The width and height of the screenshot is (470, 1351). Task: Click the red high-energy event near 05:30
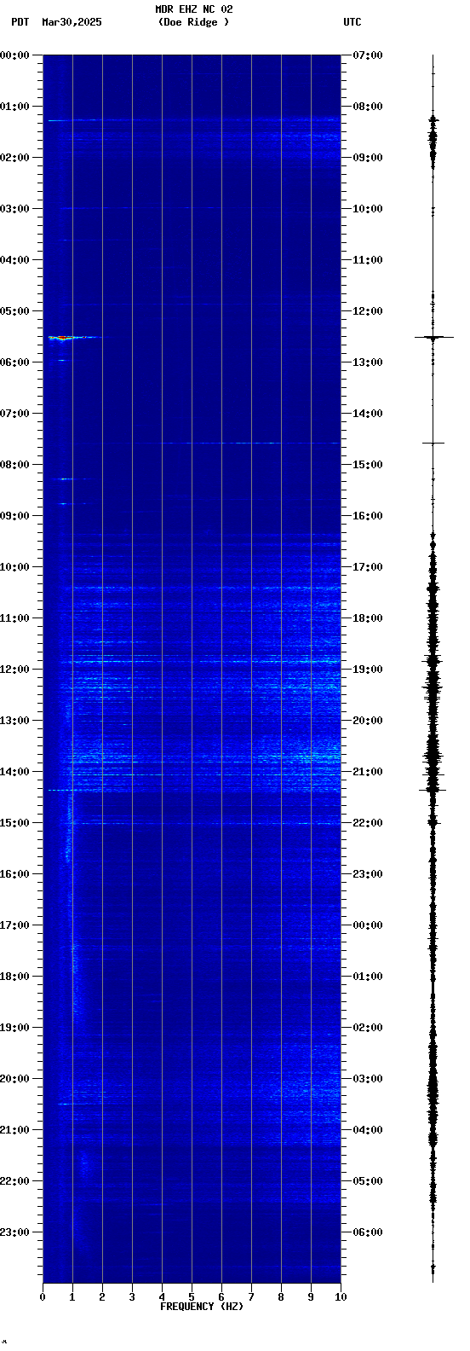tap(61, 338)
